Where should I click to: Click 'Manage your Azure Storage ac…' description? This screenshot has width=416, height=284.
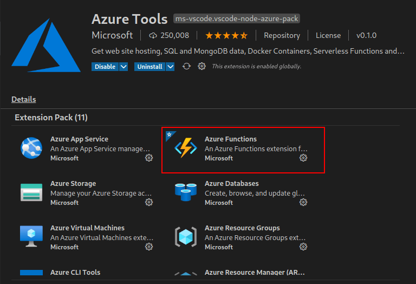101,193
